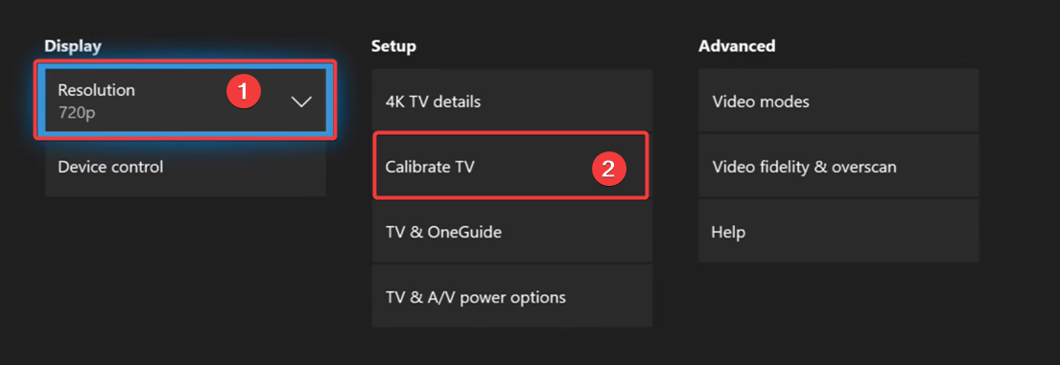Screen dimensions: 1060x365
Task: Click the red number 2 badge
Action: [x=608, y=168]
